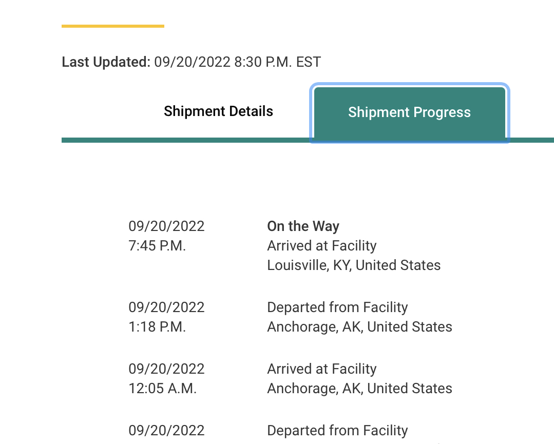Click Arrived at Facility under On the Way
The width and height of the screenshot is (554, 444).
pos(322,246)
